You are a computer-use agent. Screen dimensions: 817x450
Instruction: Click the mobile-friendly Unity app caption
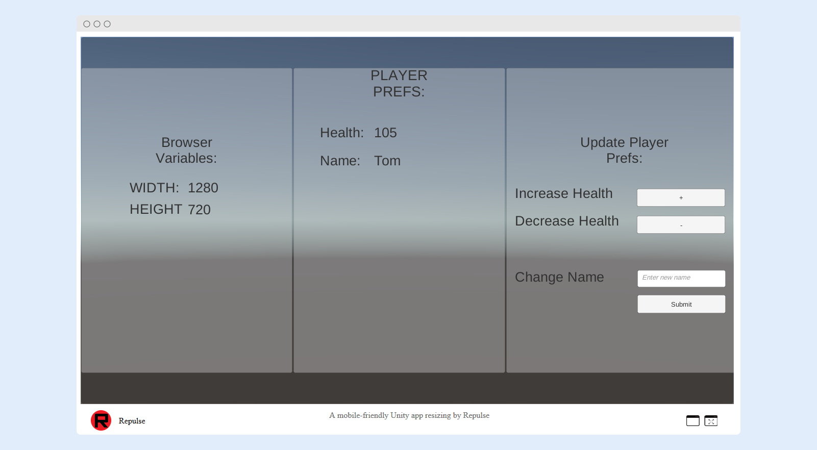tap(409, 415)
